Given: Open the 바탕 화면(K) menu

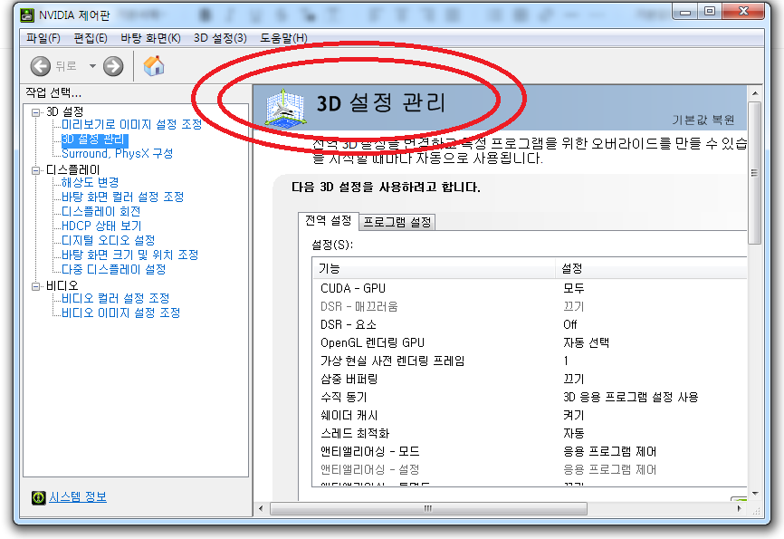Looking at the screenshot, I should [150, 38].
